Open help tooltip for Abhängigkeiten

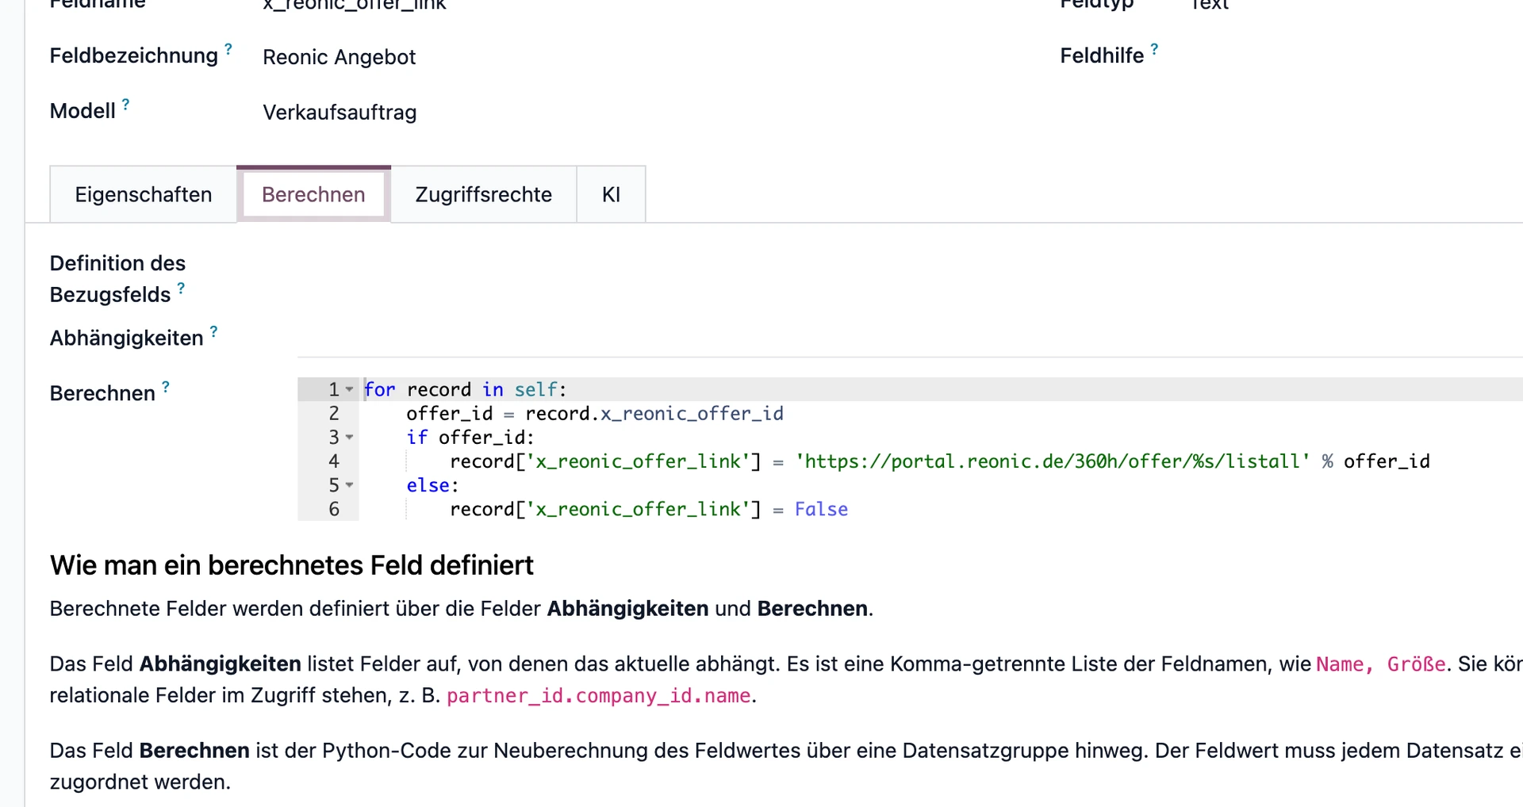click(213, 331)
